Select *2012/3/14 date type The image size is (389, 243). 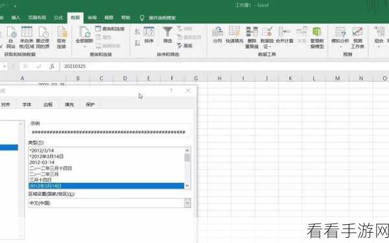pyautogui.click(x=106, y=150)
